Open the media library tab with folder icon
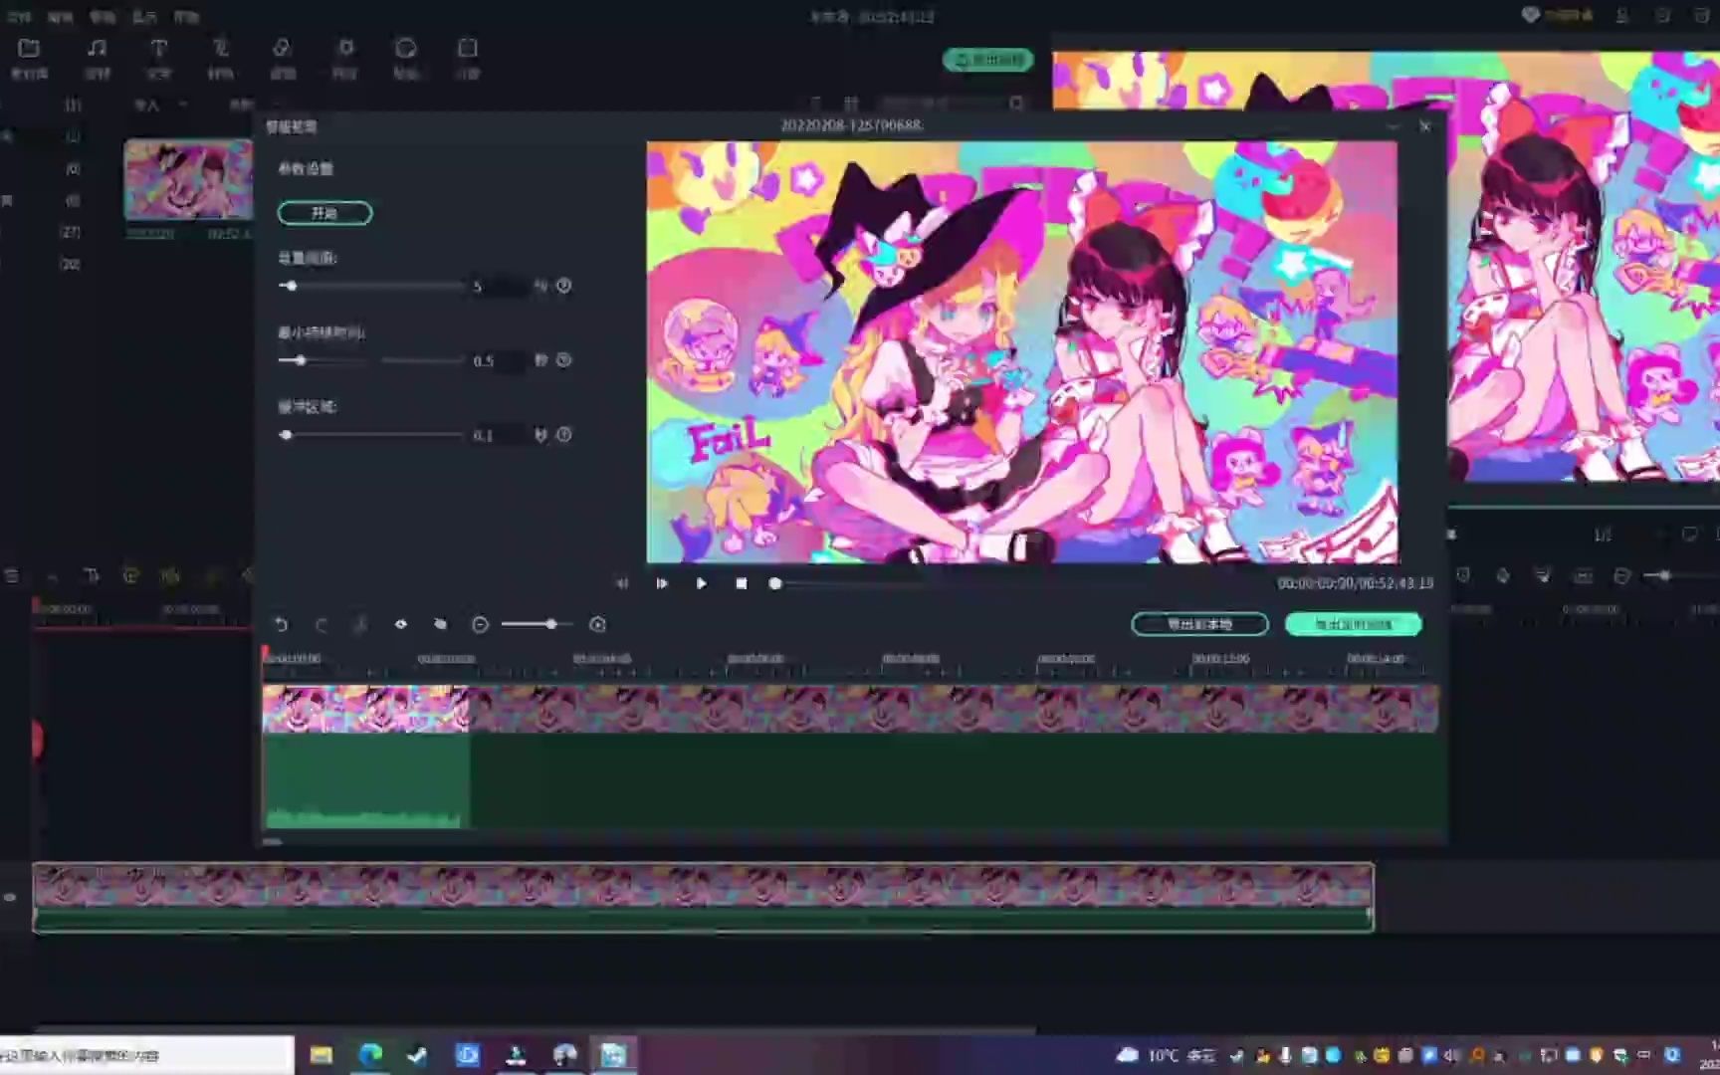Viewport: 1720px width, 1075px height. coord(29,58)
